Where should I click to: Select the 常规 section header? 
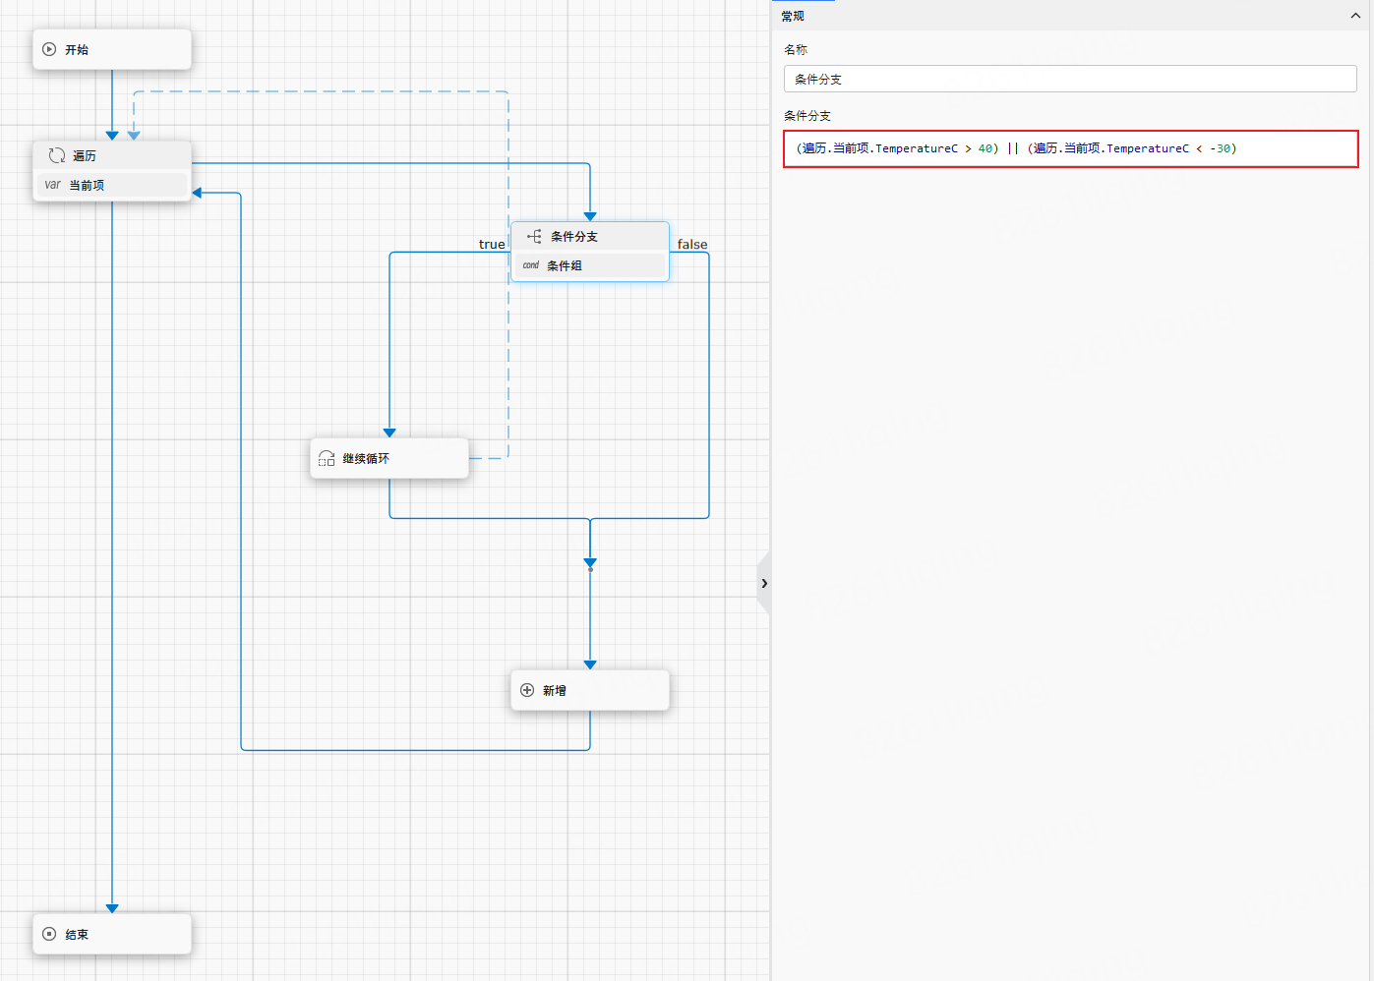coord(793,16)
